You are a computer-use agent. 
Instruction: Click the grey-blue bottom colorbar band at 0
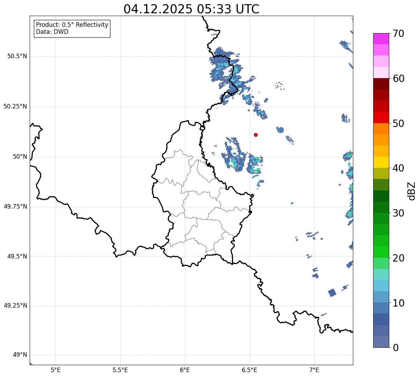click(x=381, y=342)
